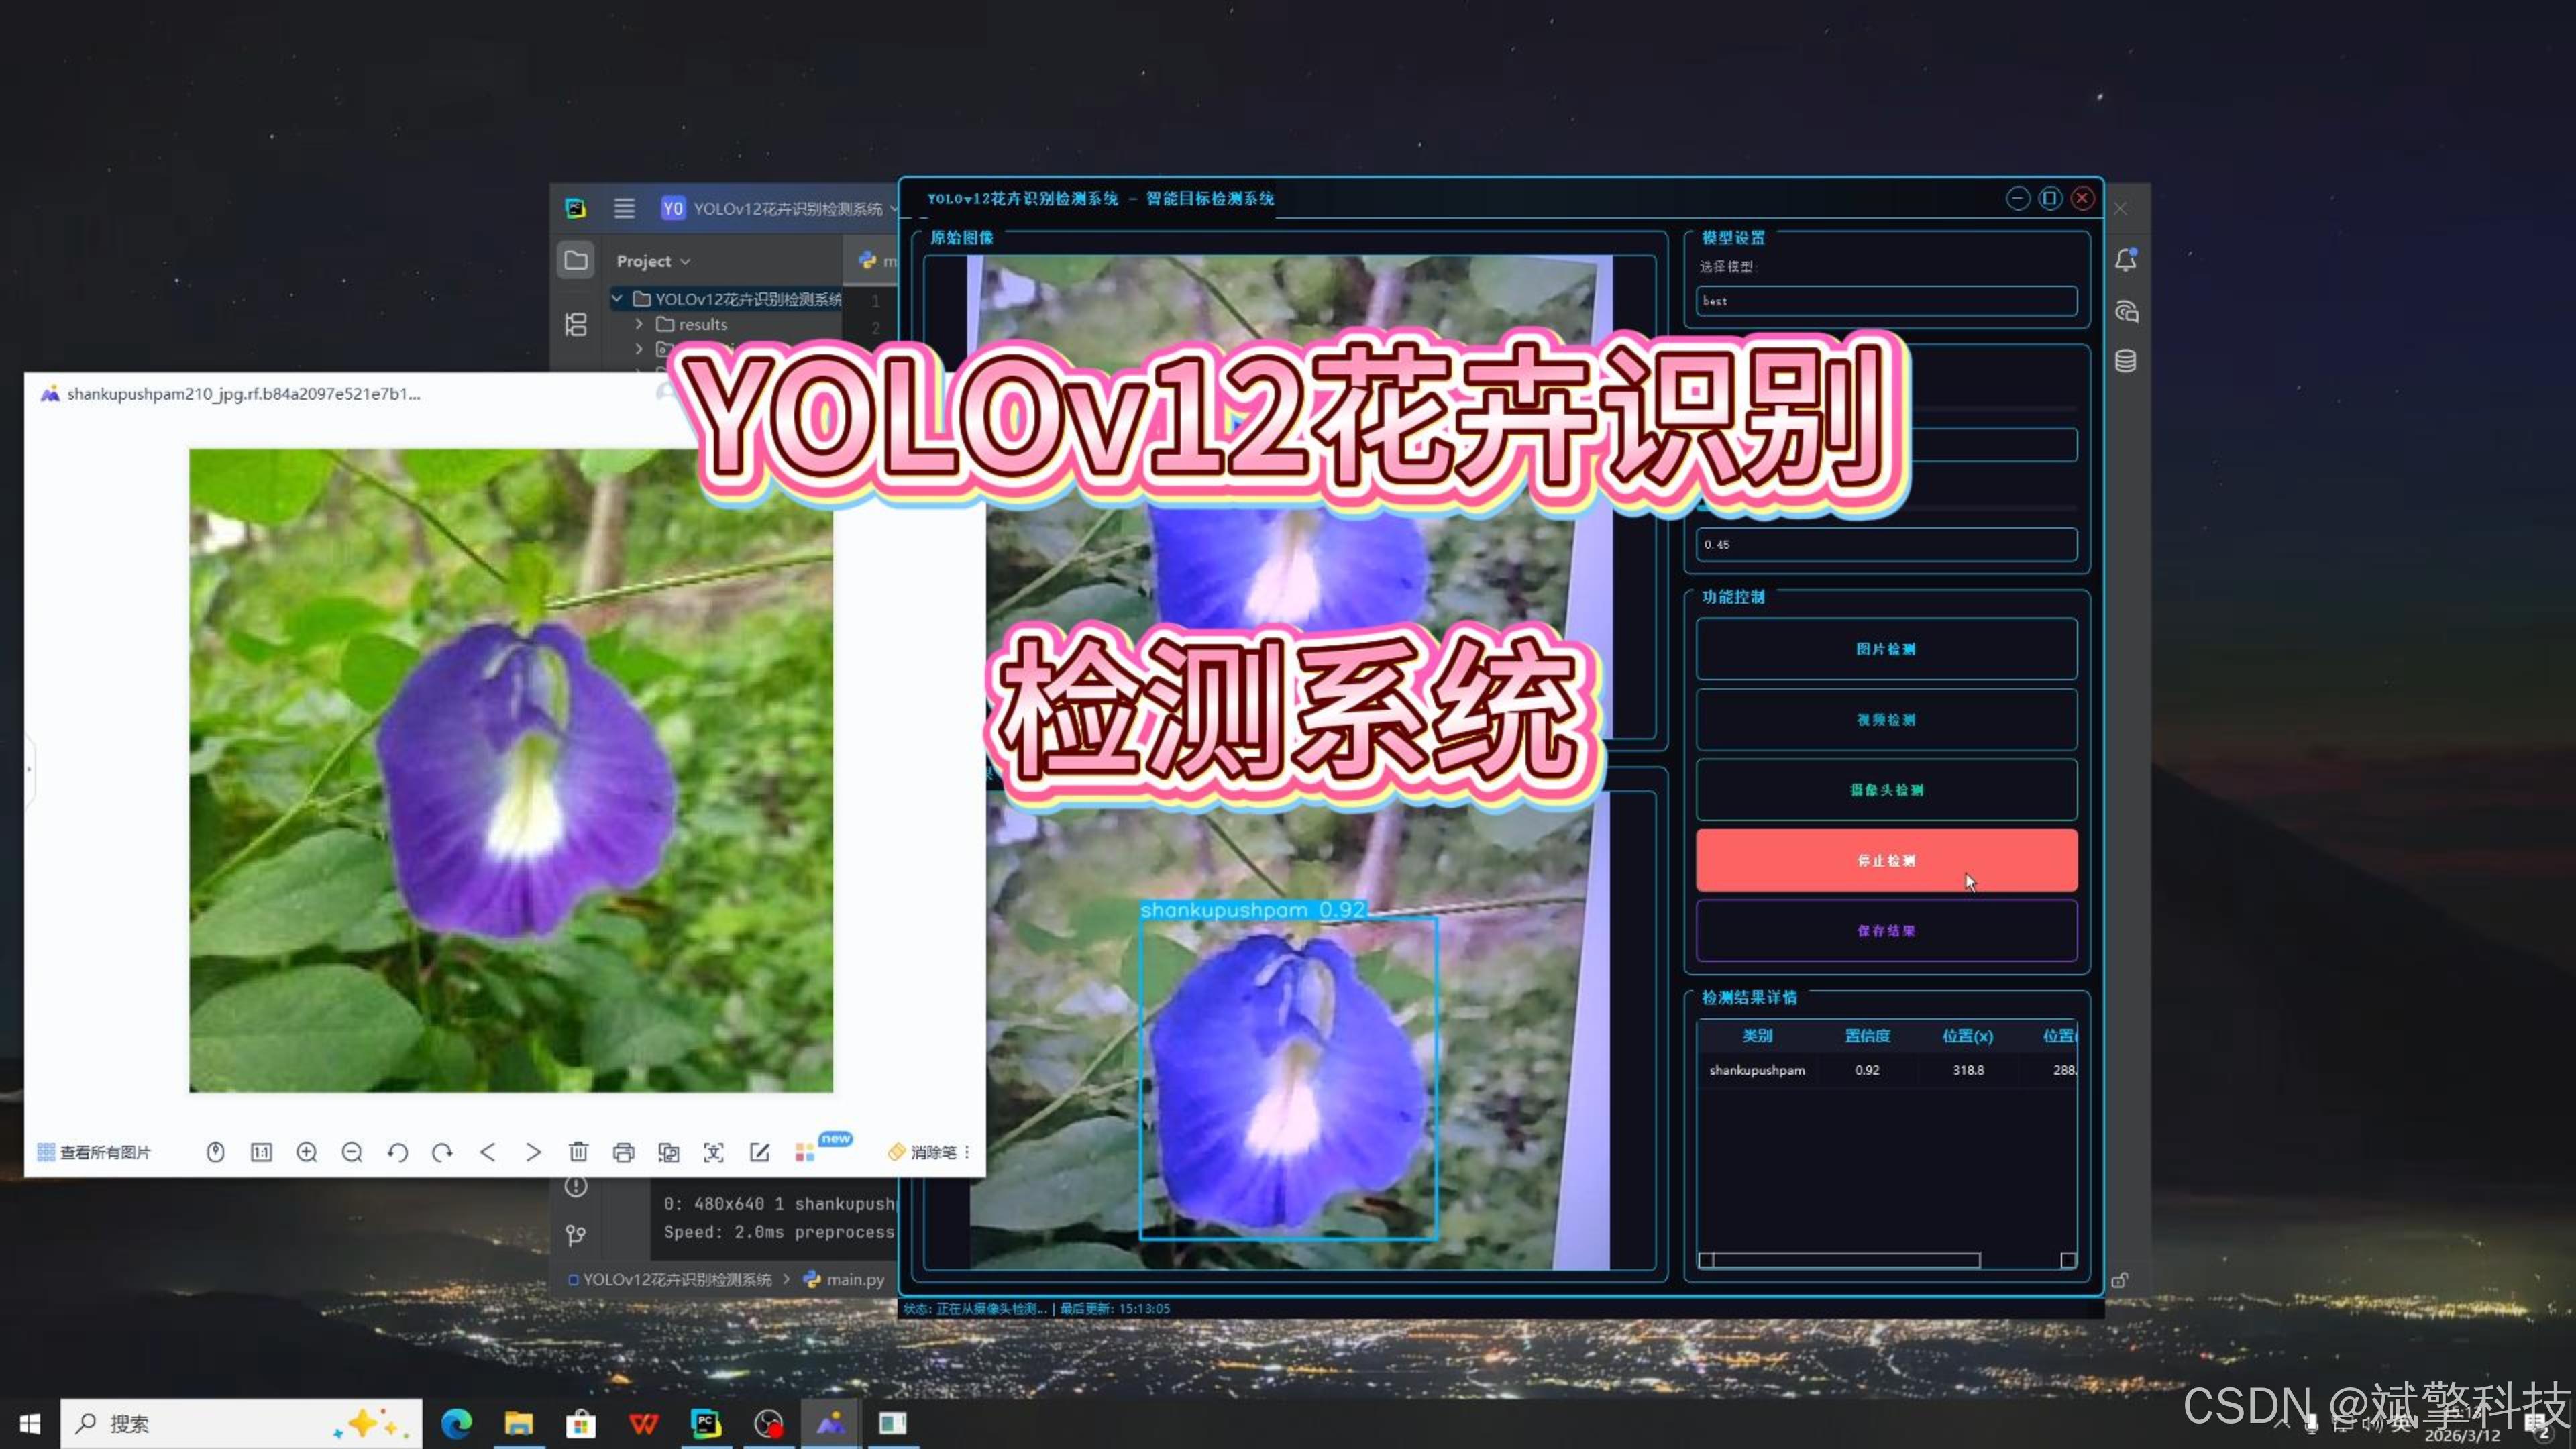The width and height of the screenshot is (2576, 1449).
Task: Print the image via printer icon
Action: (623, 1152)
